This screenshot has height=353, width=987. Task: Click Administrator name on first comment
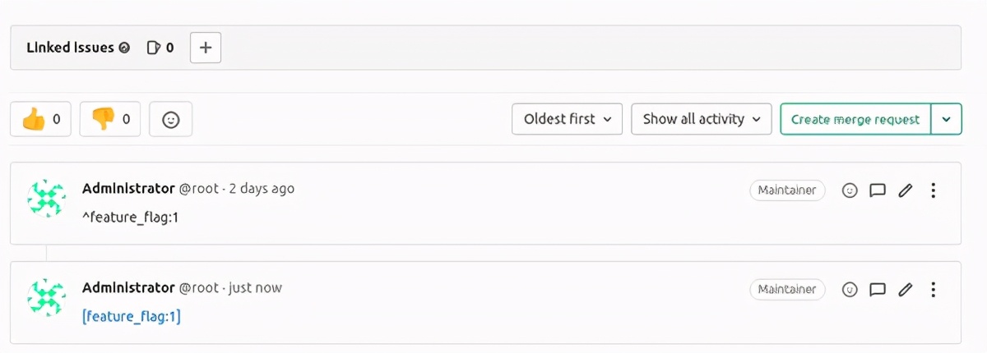click(x=128, y=189)
